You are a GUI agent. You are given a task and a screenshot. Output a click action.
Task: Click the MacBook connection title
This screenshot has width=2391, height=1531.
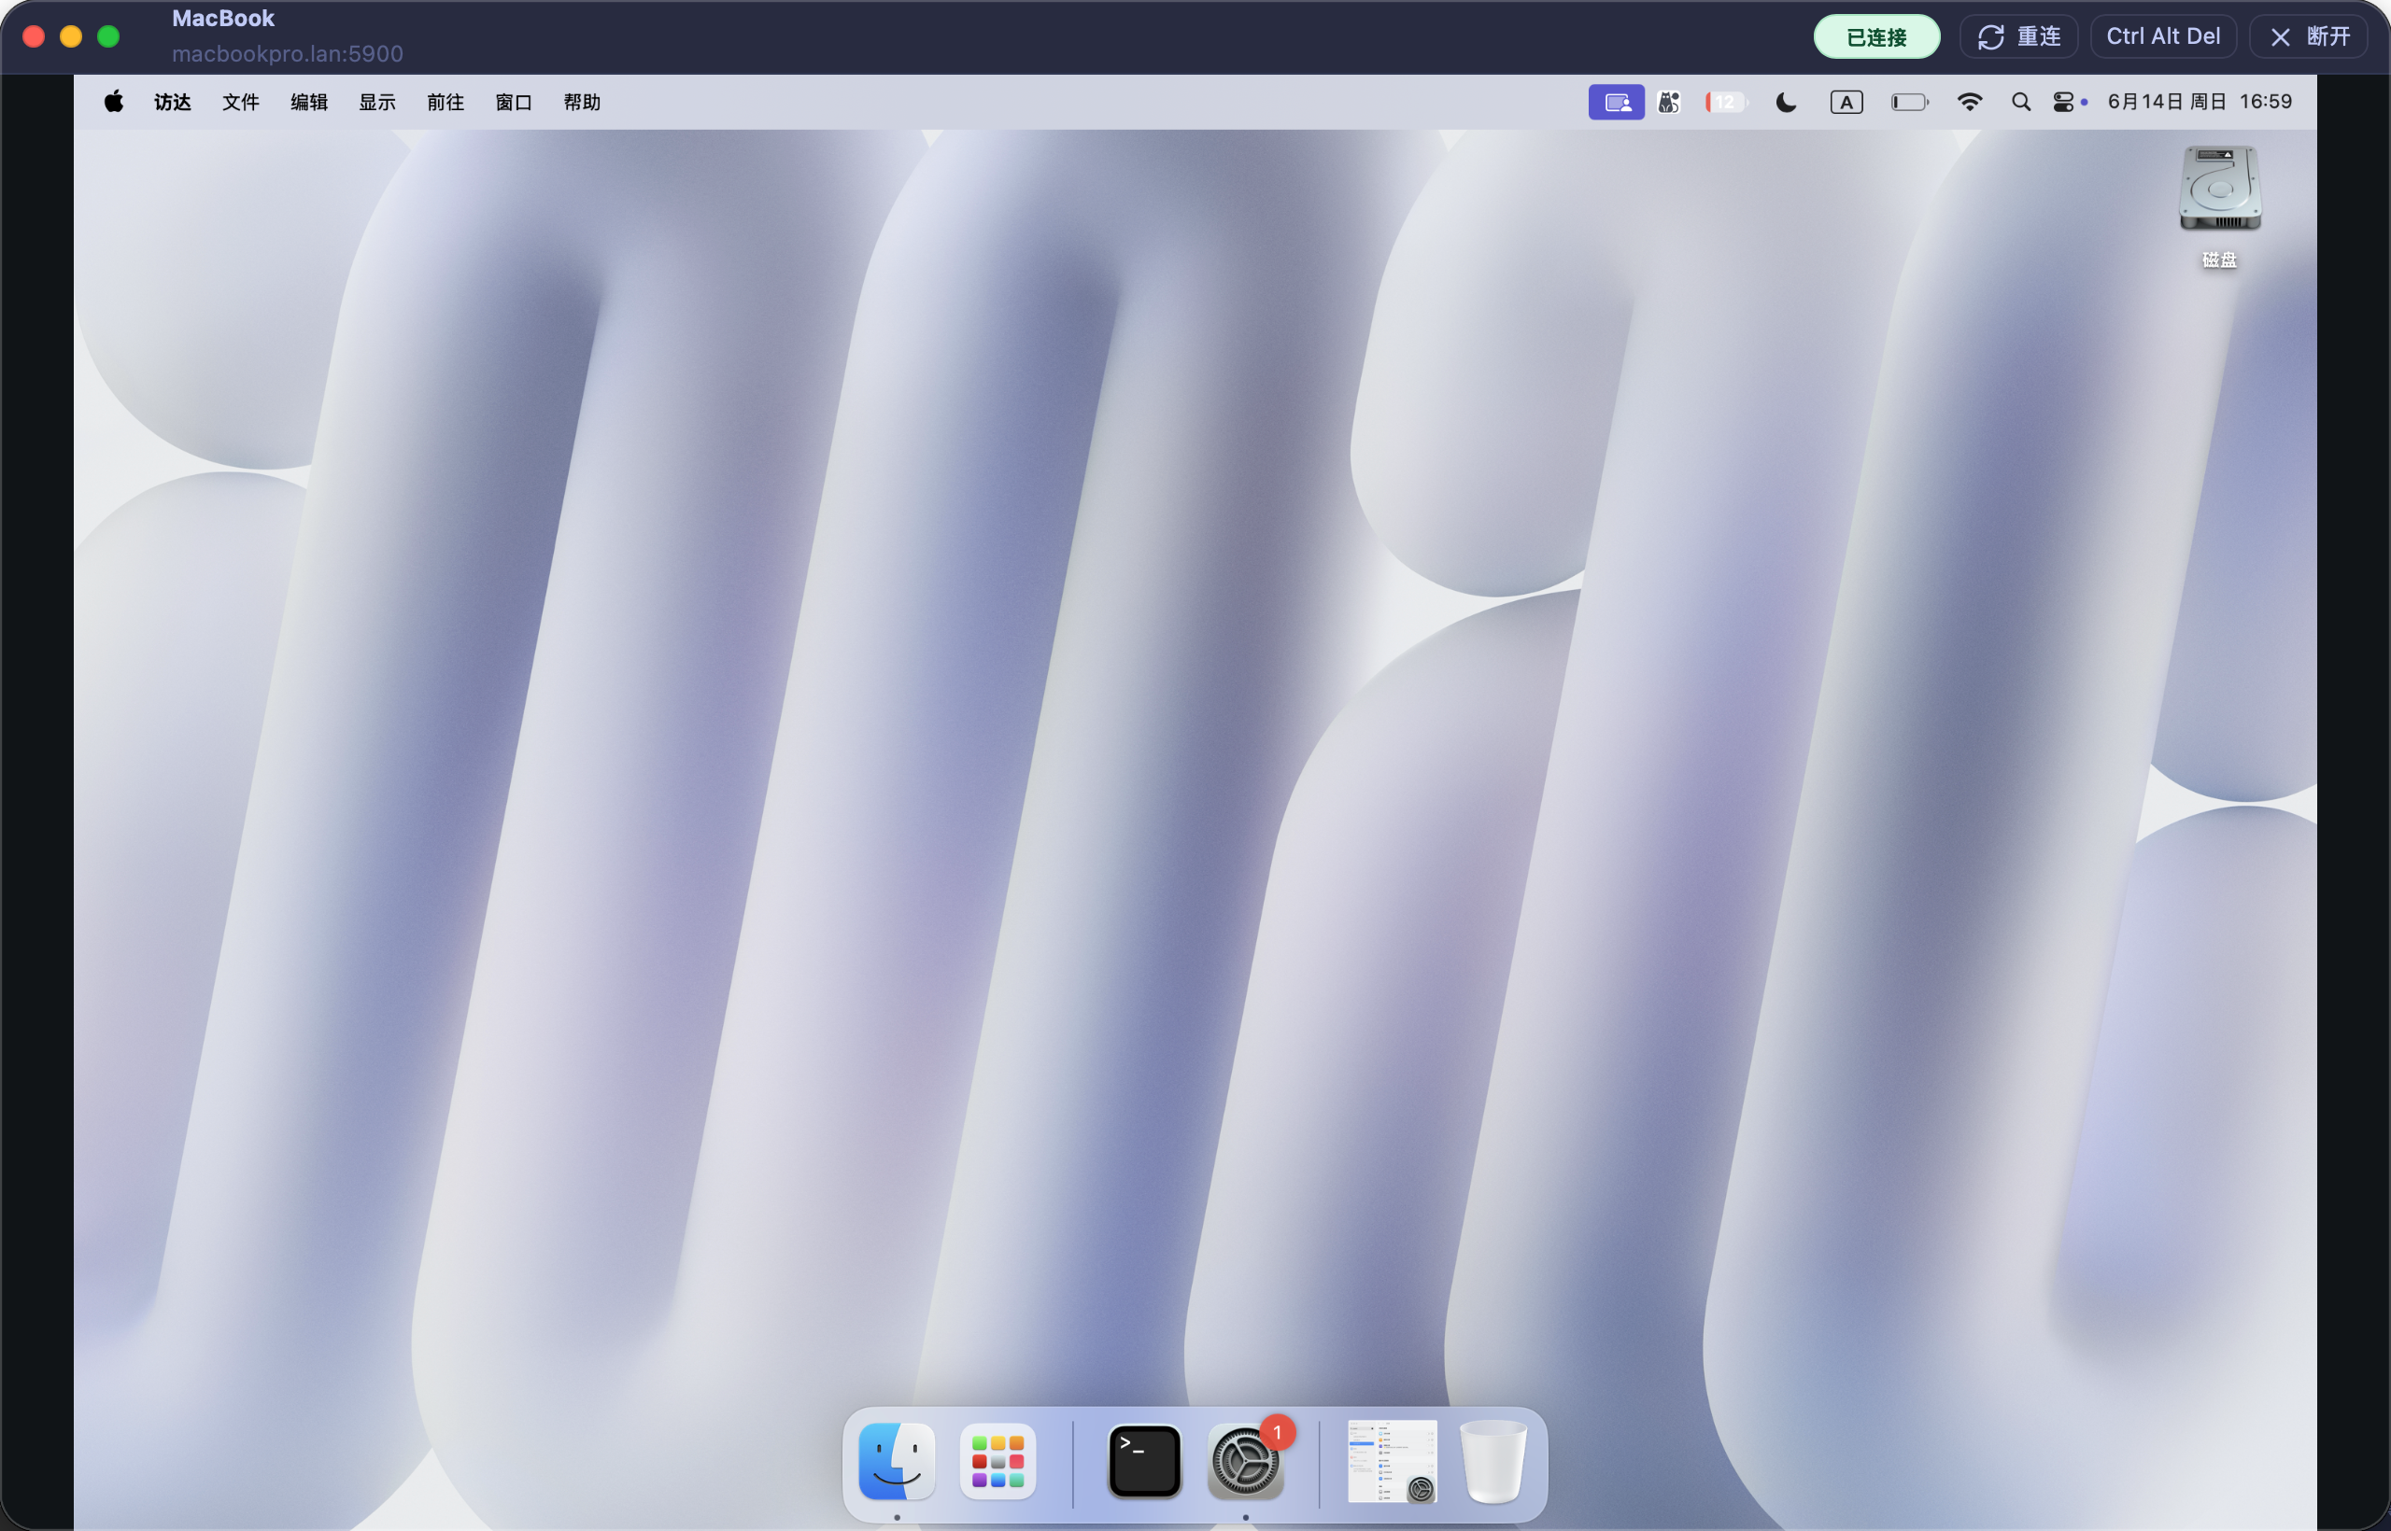tap(223, 19)
